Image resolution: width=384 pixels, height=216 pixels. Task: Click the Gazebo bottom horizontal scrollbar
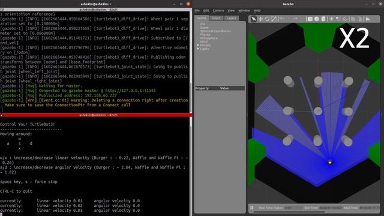pyautogui.click(x=290, y=212)
